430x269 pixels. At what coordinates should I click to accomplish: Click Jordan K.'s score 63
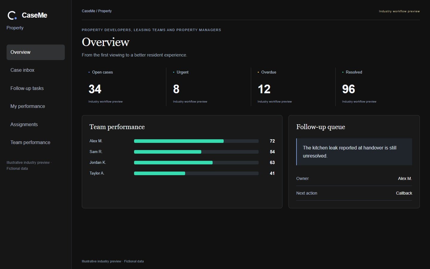272,163
